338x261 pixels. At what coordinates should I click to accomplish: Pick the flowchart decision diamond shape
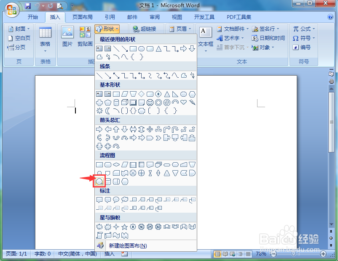click(x=116, y=165)
